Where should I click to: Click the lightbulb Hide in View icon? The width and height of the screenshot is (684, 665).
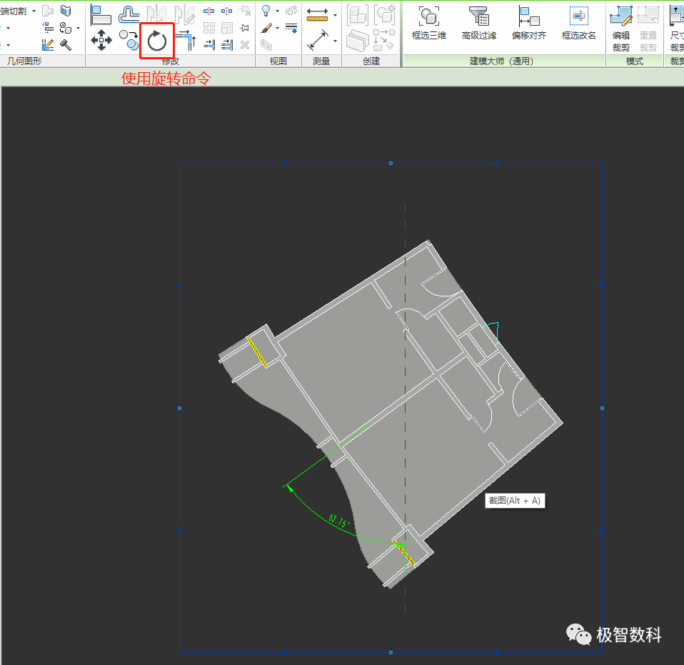(x=266, y=11)
